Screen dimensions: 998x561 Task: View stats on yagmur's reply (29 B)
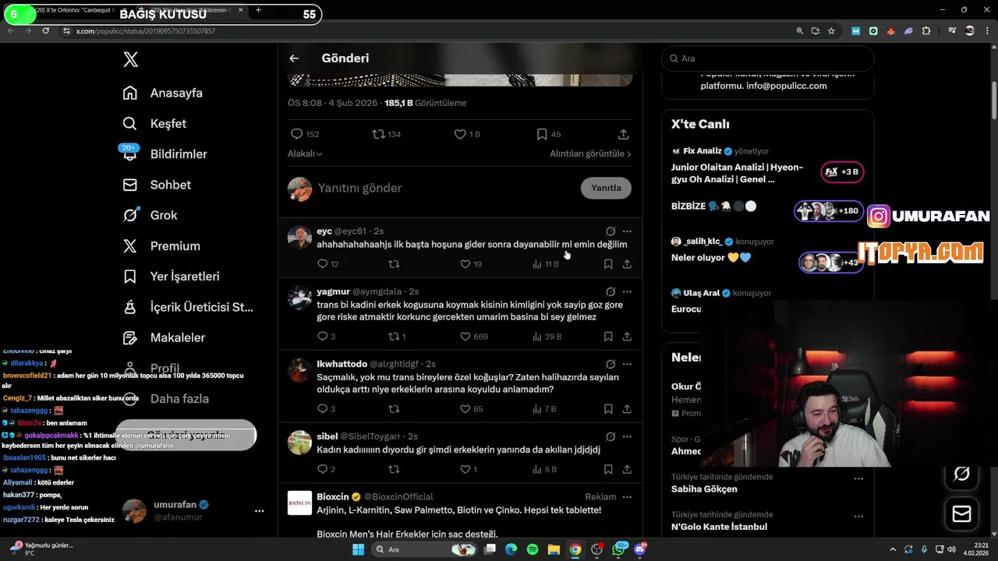point(547,337)
